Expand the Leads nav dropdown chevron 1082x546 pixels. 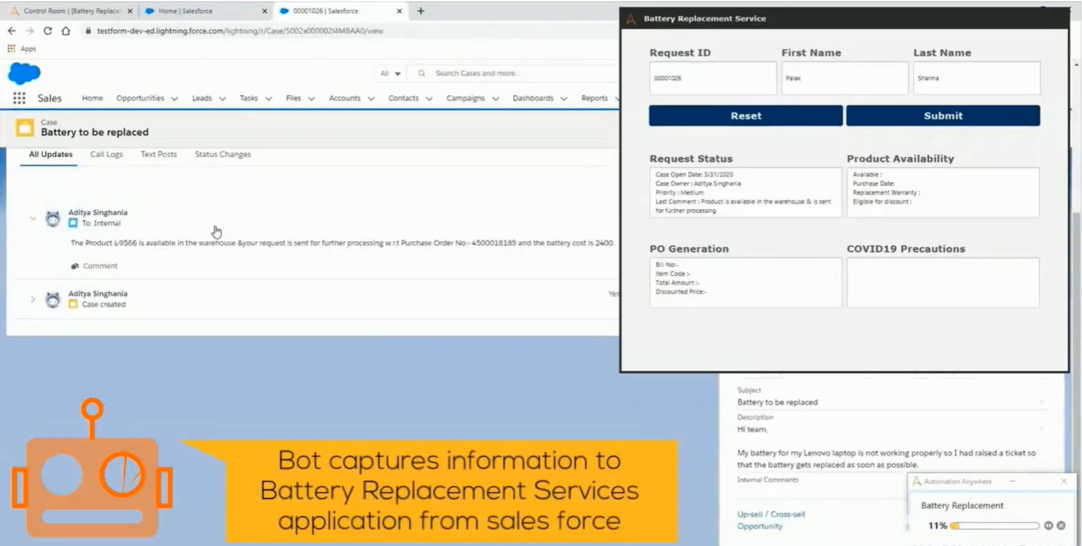click(222, 99)
